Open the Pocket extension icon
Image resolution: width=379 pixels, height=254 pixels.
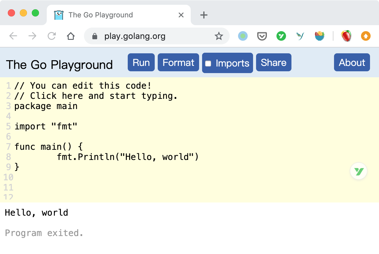click(262, 36)
